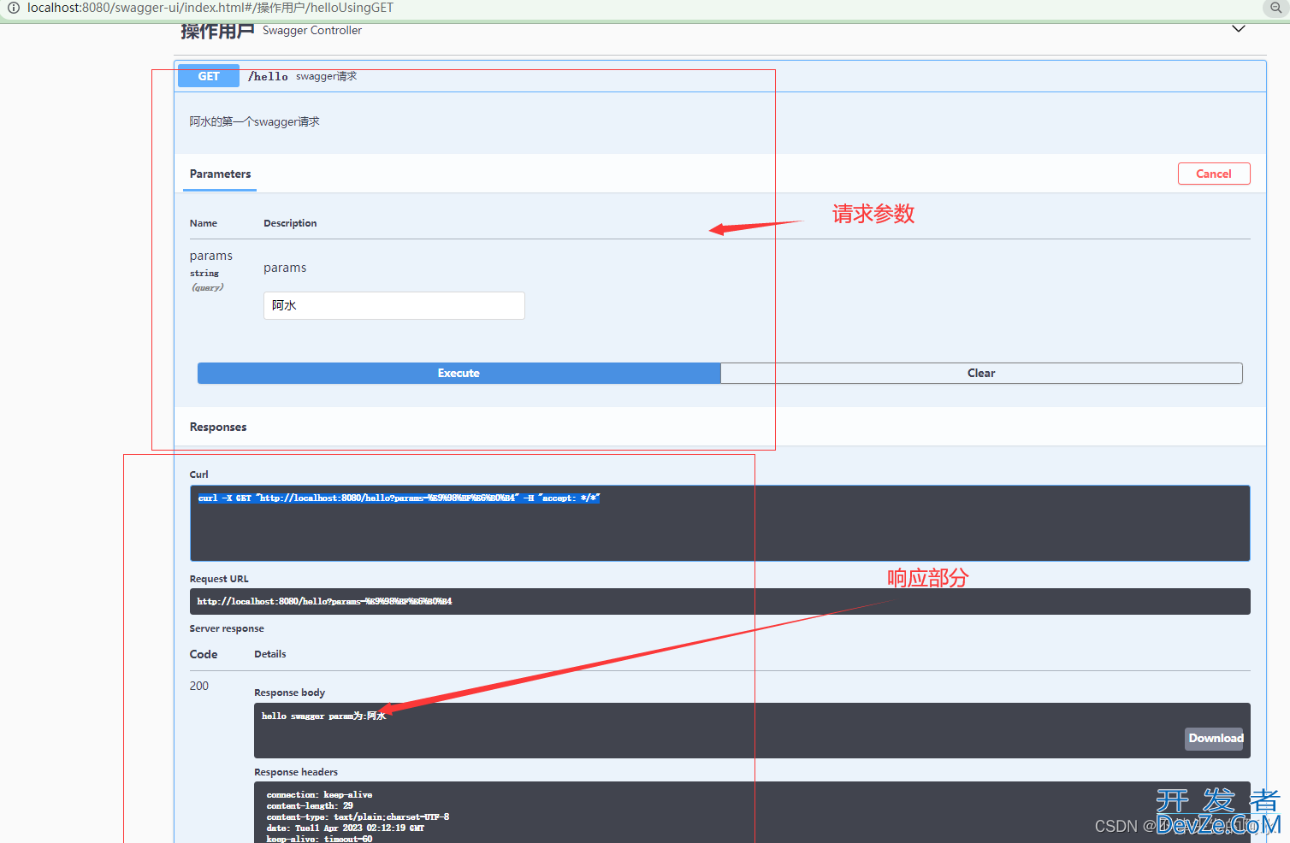1290x843 pixels.
Task: Click the 操作用户 controller title
Action: 217,32
